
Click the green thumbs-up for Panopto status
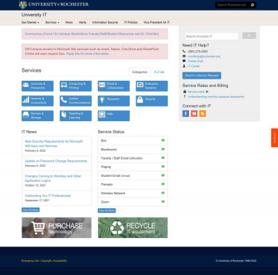pyautogui.click(x=163, y=184)
